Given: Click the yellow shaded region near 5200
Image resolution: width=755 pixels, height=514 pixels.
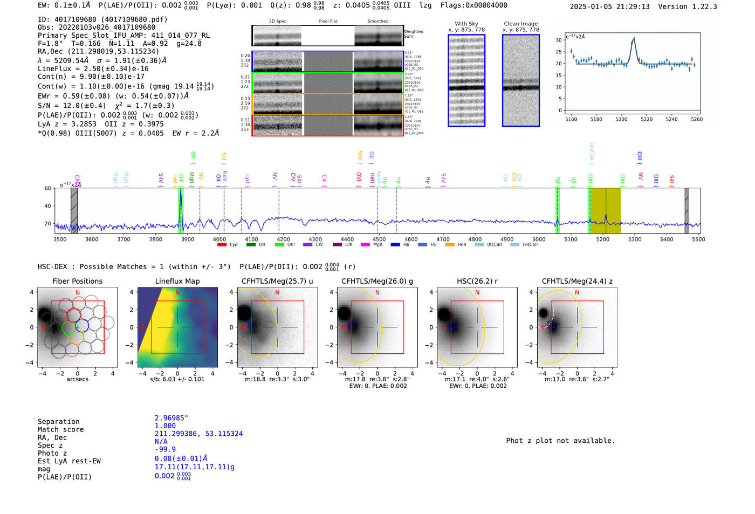Looking at the screenshot, I should (606, 210).
